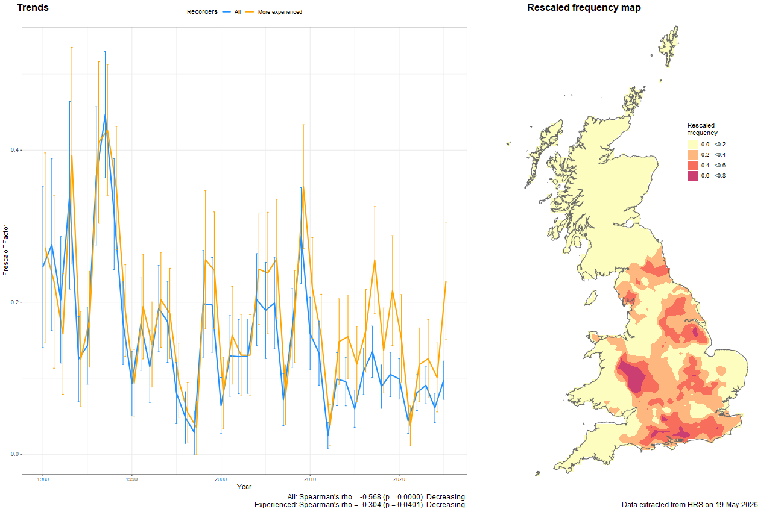Click the y-axis tick label 0.2
The width and height of the screenshot is (784, 512).
14,302
